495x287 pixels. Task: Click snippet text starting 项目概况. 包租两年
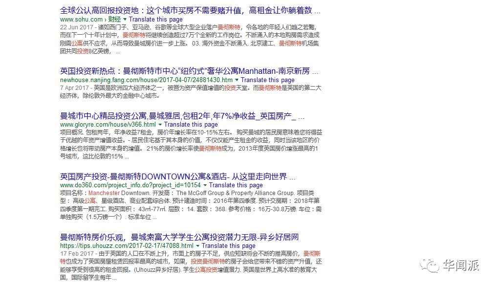[x=191, y=144]
